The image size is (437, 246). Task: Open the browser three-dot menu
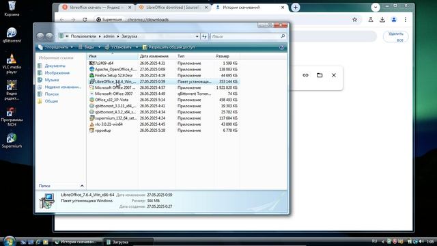click(x=405, y=20)
